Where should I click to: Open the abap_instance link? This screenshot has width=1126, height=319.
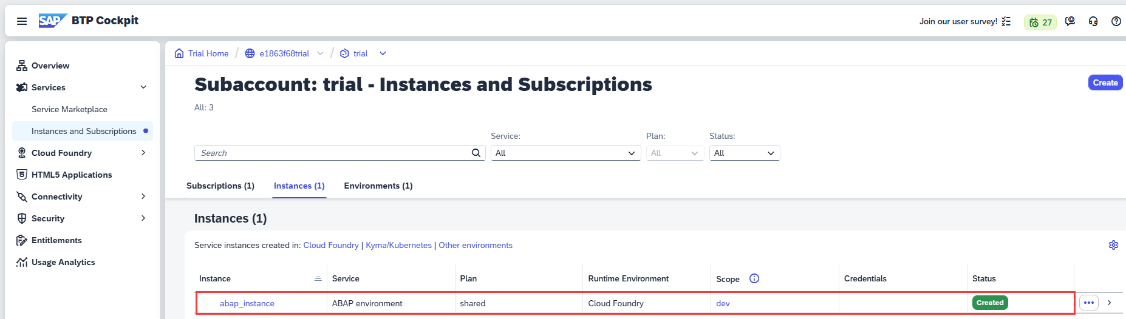(x=247, y=303)
